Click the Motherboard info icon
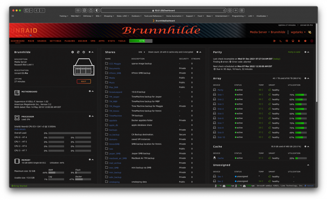Image resolution: width=327 pixels, height=200 pixels. pos(90,91)
